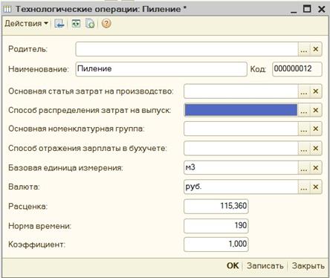Clear the Базовая единица измерения value м3
The width and height of the screenshot is (330, 278).
316,168
